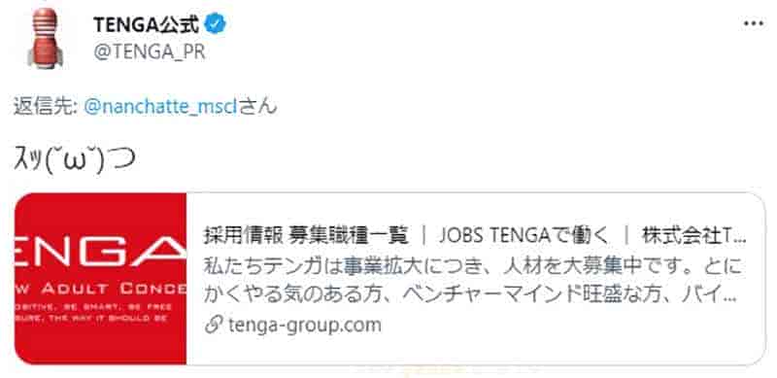
Task: Open the TENGA公式 display name
Action: tap(147, 24)
